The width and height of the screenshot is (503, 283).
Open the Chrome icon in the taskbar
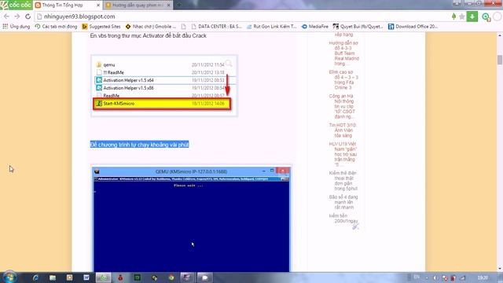tap(171, 277)
